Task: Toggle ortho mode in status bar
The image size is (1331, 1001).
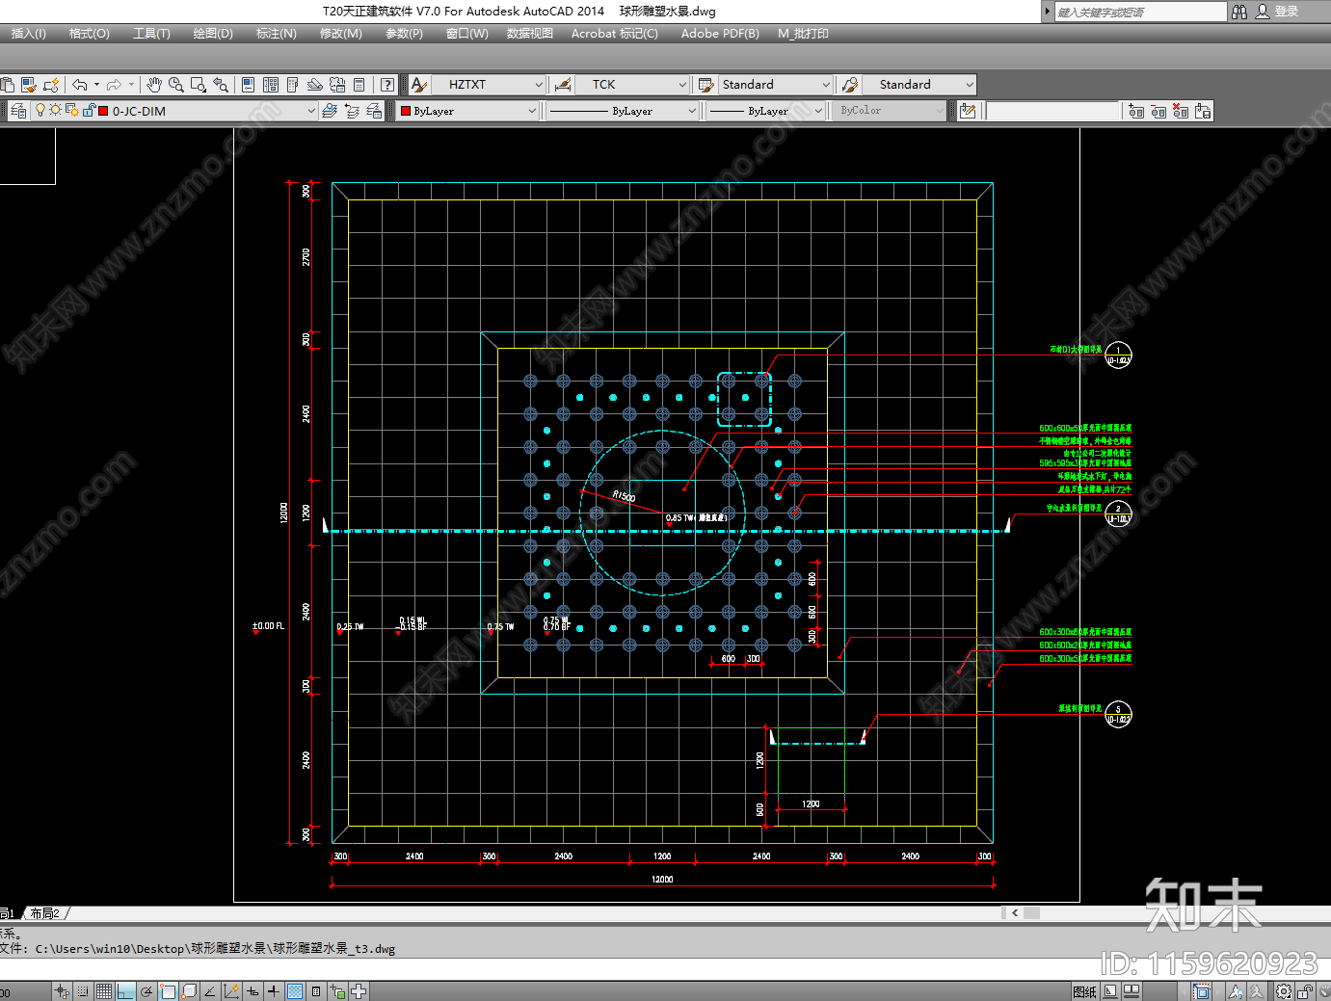Action: [x=126, y=991]
